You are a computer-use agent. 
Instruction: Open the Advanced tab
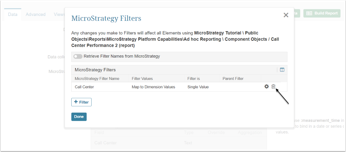[x=36, y=14]
